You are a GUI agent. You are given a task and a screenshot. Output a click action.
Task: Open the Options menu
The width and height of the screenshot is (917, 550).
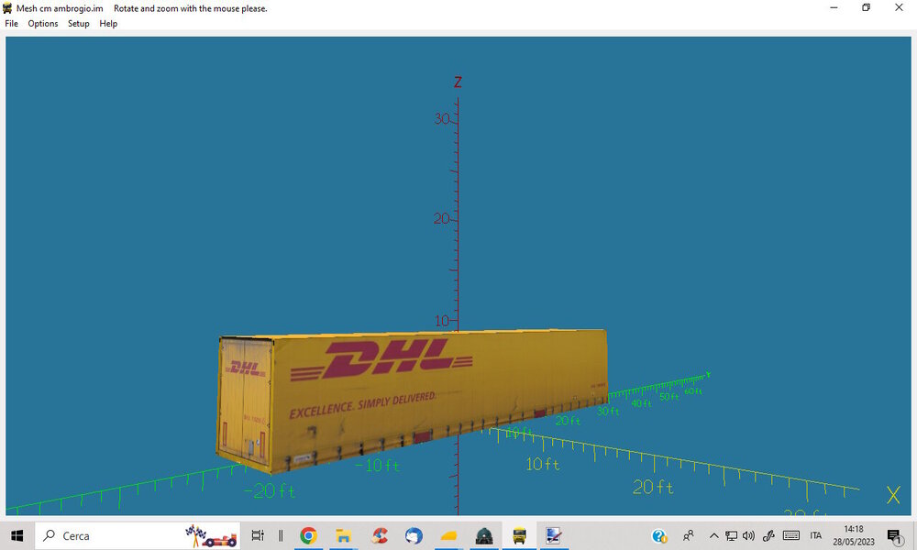tap(43, 24)
